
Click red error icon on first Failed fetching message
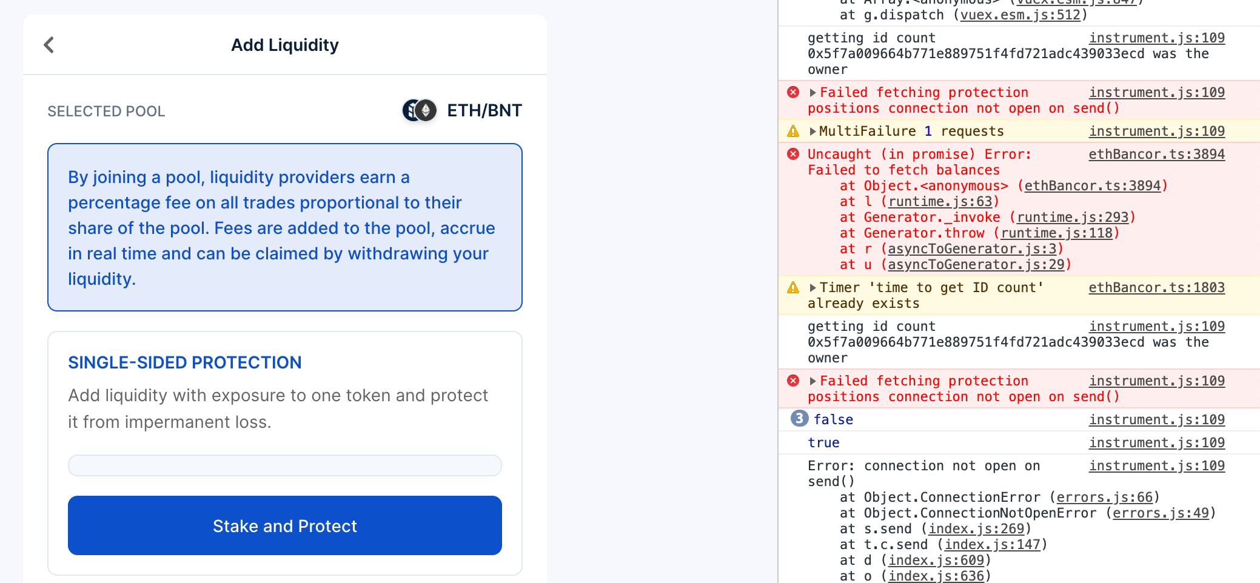(794, 92)
